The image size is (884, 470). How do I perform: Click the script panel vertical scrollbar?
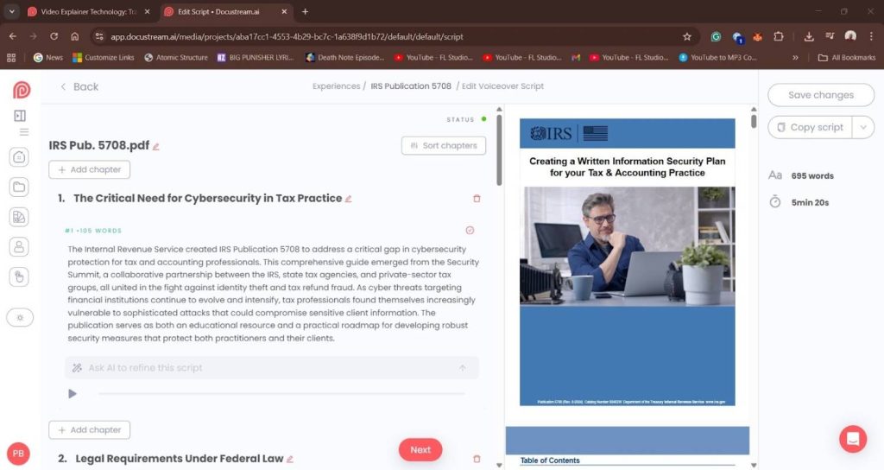499,150
